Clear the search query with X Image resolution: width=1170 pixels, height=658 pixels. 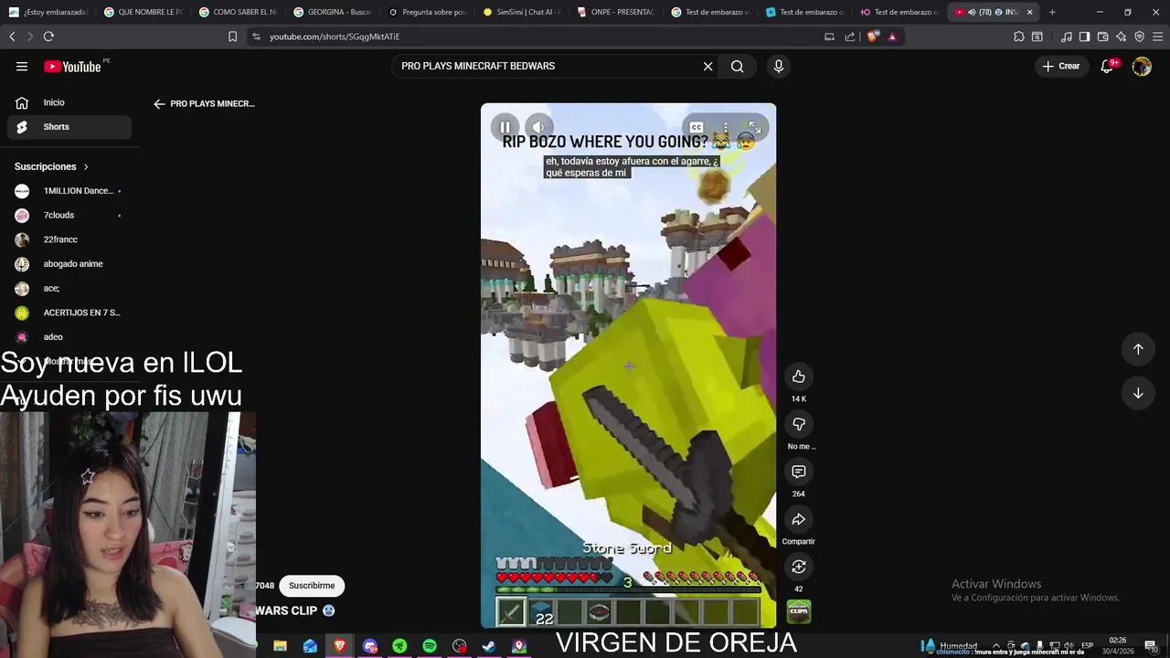point(707,66)
